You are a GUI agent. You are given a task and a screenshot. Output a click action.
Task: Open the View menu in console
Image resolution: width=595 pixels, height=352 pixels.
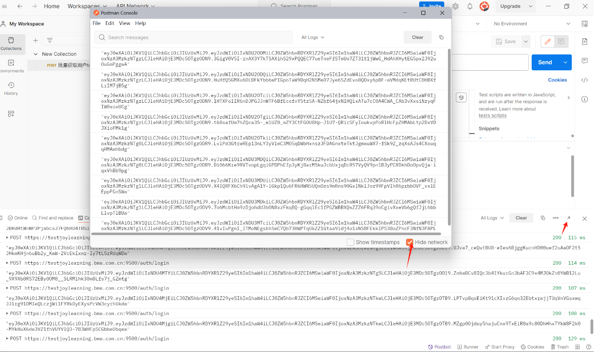click(x=125, y=23)
